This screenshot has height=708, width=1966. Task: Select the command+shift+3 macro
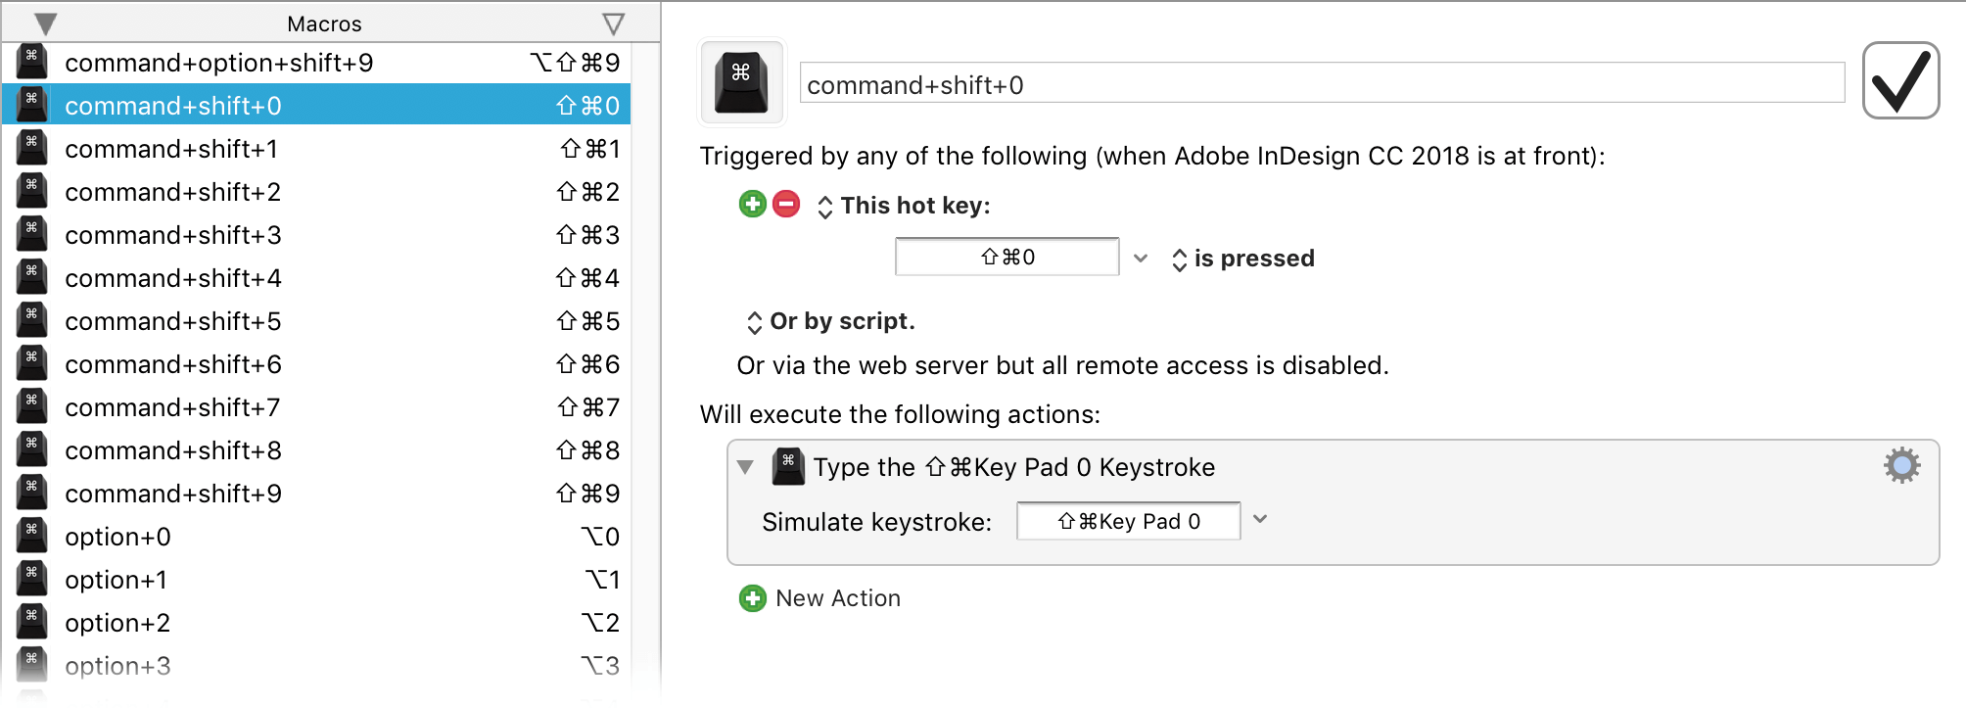click(316, 235)
